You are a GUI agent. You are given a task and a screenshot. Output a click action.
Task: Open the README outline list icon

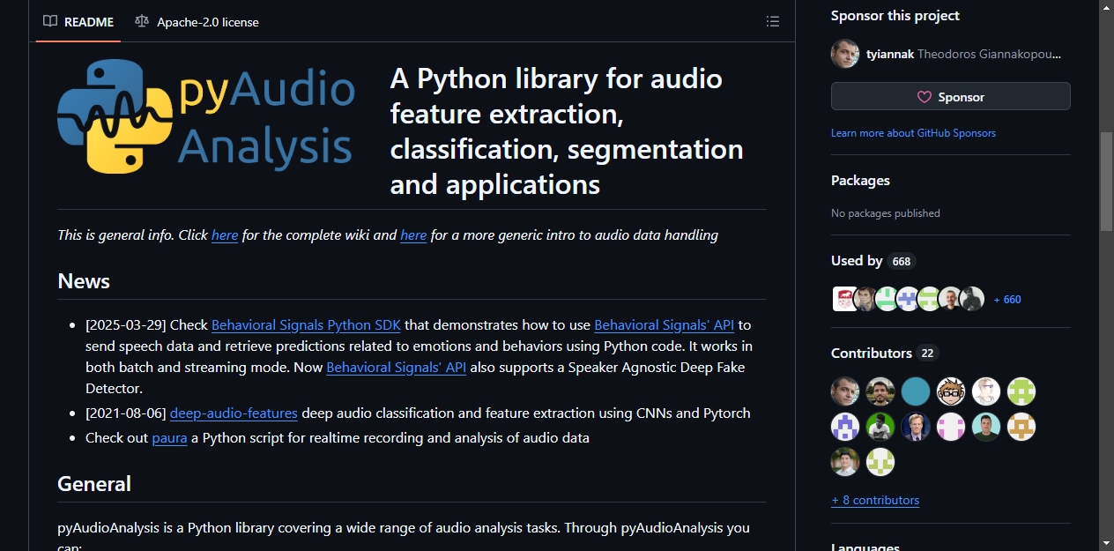pyautogui.click(x=773, y=21)
